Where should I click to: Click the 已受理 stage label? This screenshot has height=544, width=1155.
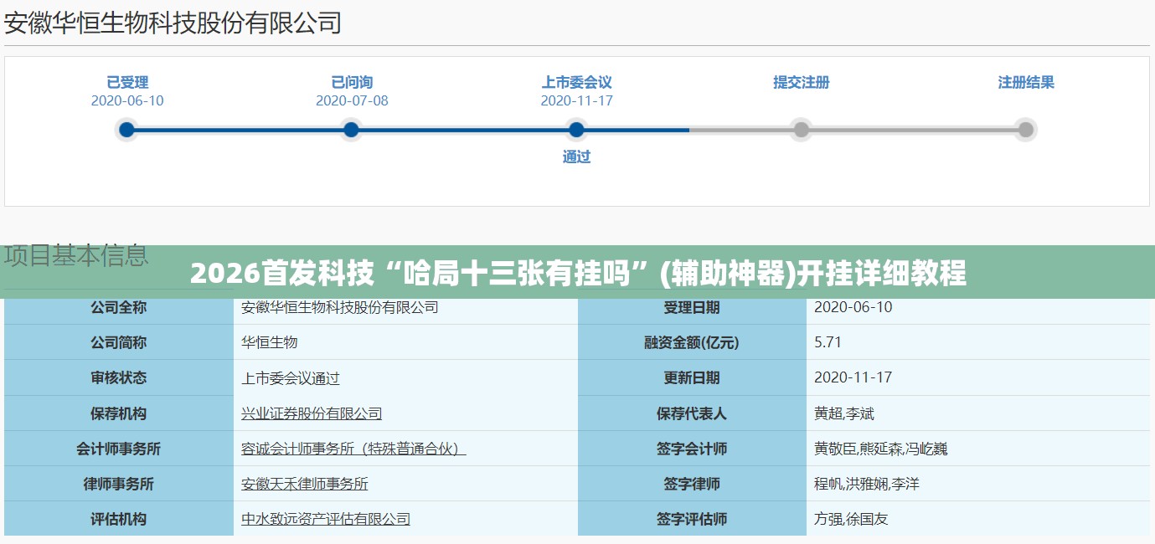[127, 82]
